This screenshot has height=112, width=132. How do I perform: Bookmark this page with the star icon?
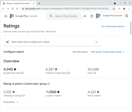[114, 8]
